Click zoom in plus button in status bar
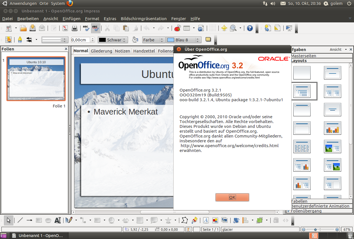This screenshot has height=239, width=354. coord(337,229)
